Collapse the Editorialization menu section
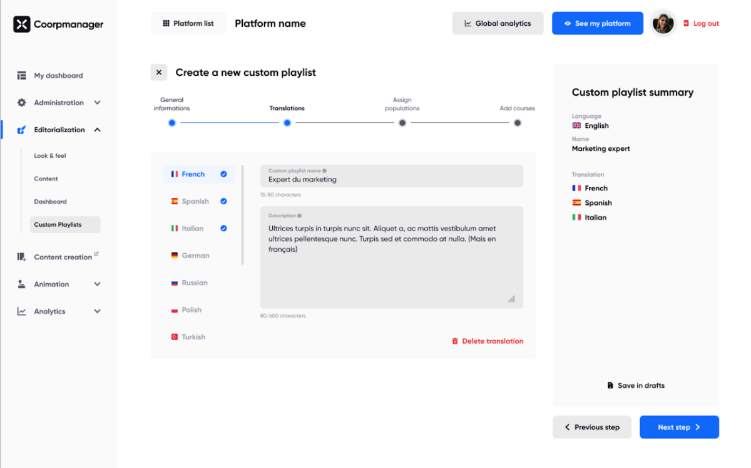This screenshot has height=468, width=751. click(98, 129)
